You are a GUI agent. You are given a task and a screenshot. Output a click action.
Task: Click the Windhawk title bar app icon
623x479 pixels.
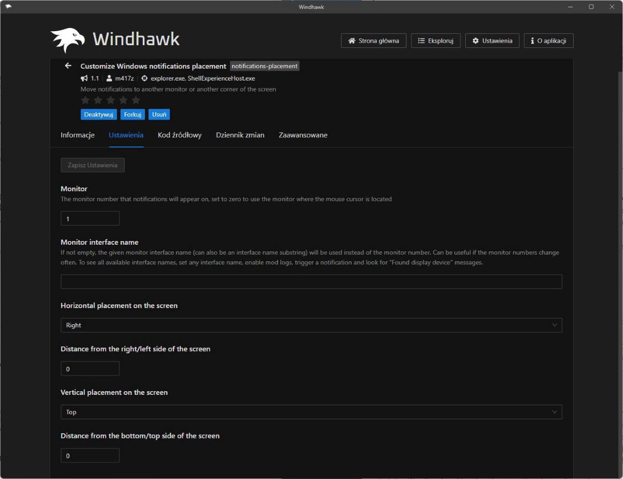[8, 7]
